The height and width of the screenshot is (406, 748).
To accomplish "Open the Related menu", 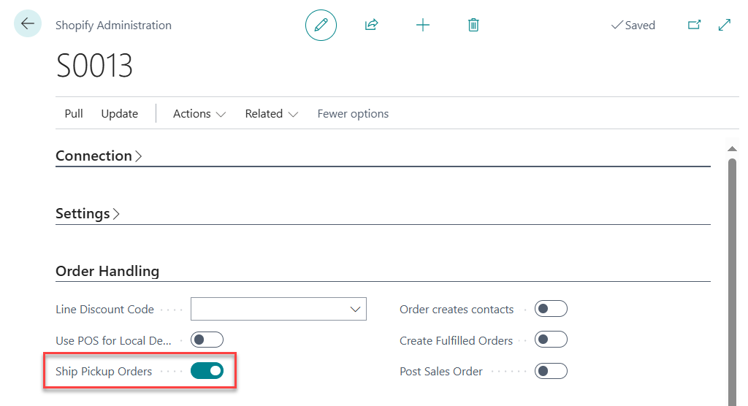I will click(x=271, y=114).
